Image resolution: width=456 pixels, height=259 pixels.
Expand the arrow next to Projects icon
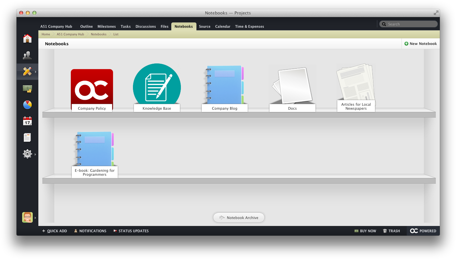coord(35,72)
